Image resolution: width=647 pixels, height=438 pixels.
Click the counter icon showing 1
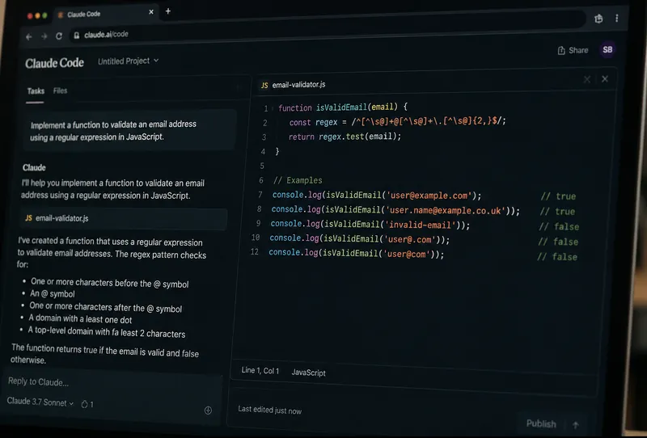(87, 405)
